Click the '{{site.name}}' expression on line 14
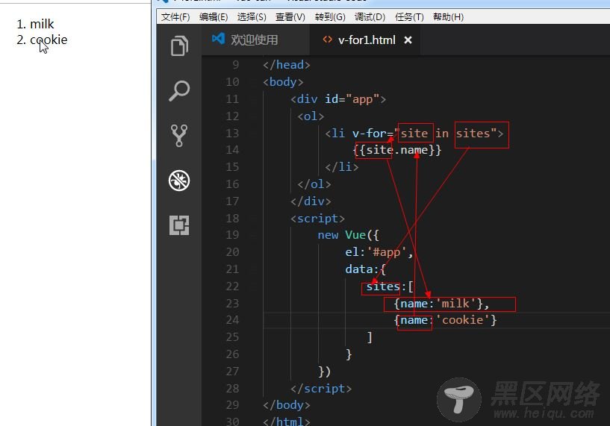The height and width of the screenshot is (426, 610). [397, 150]
